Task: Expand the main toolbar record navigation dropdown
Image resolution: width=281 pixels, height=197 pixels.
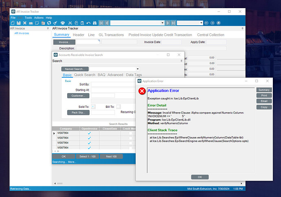Action: pyautogui.click(x=163, y=23)
